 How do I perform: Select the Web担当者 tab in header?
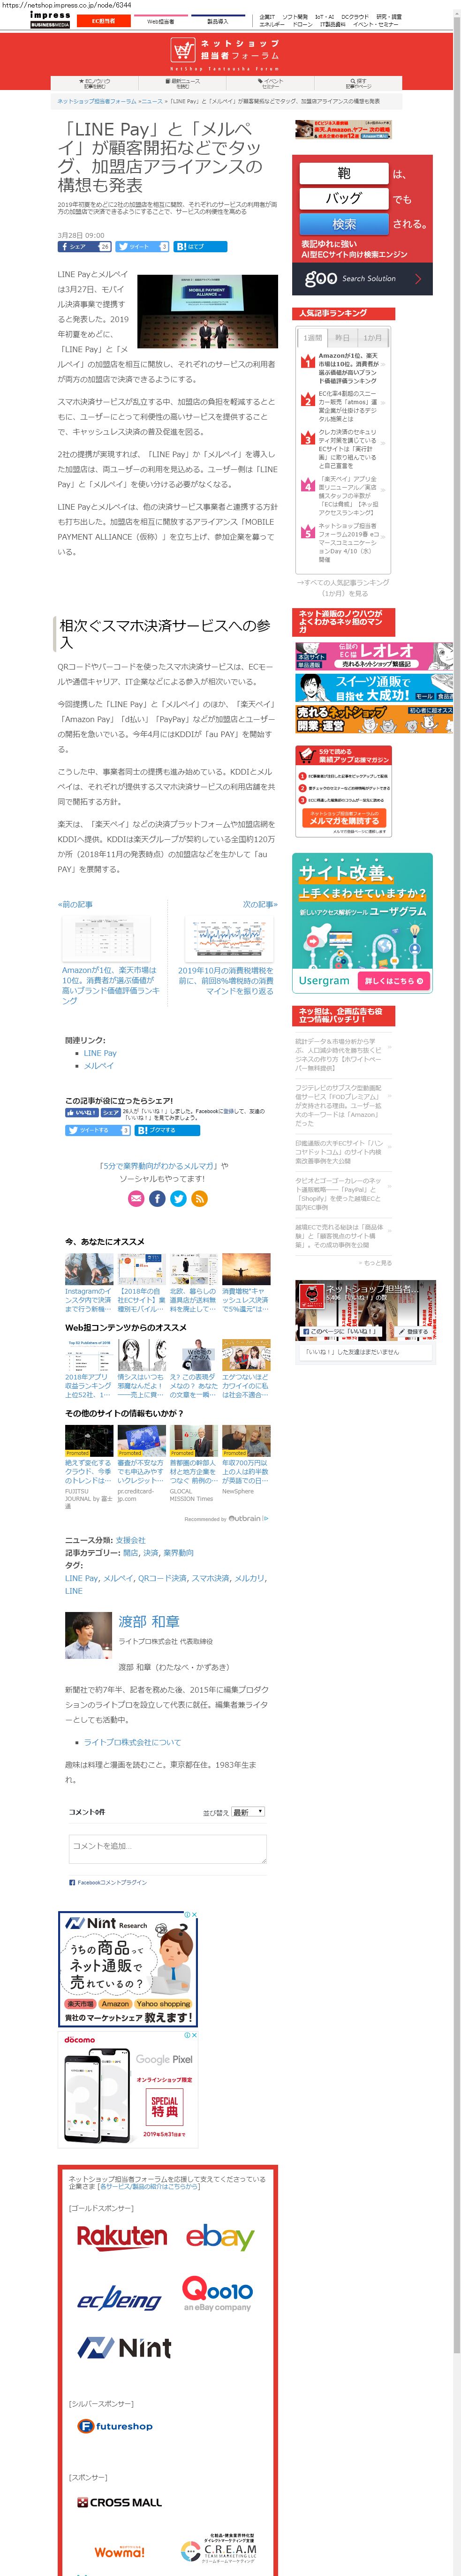[x=160, y=20]
